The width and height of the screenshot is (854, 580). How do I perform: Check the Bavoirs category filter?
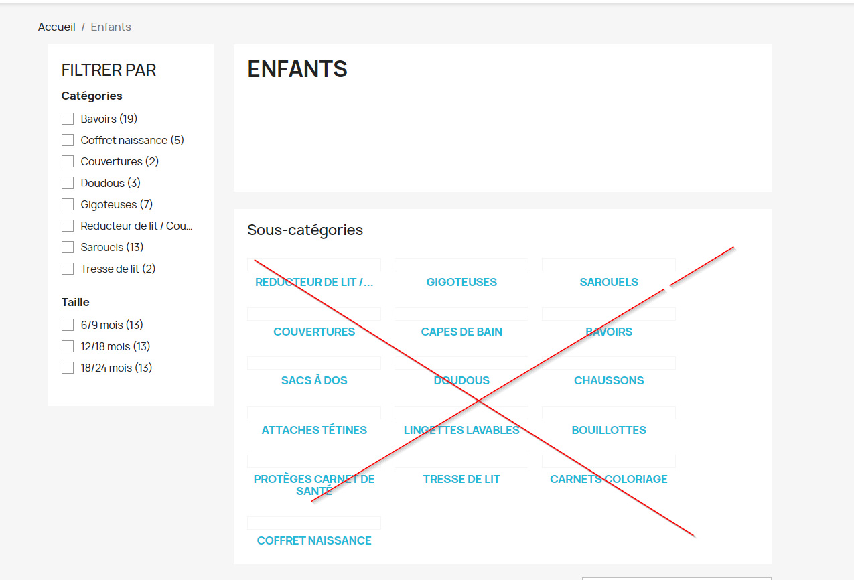(68, 119)
